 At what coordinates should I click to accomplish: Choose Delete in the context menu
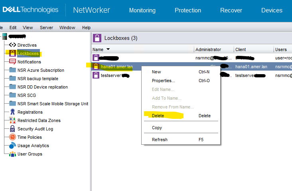click(x=181, y=116)
